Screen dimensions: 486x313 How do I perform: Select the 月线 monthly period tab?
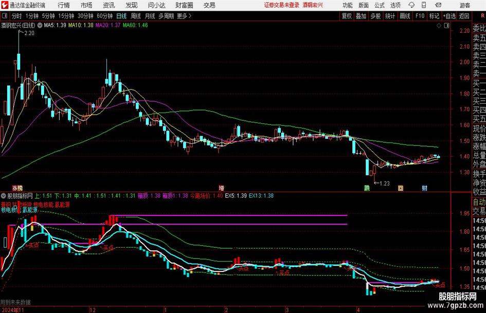[x=150, y=16]
